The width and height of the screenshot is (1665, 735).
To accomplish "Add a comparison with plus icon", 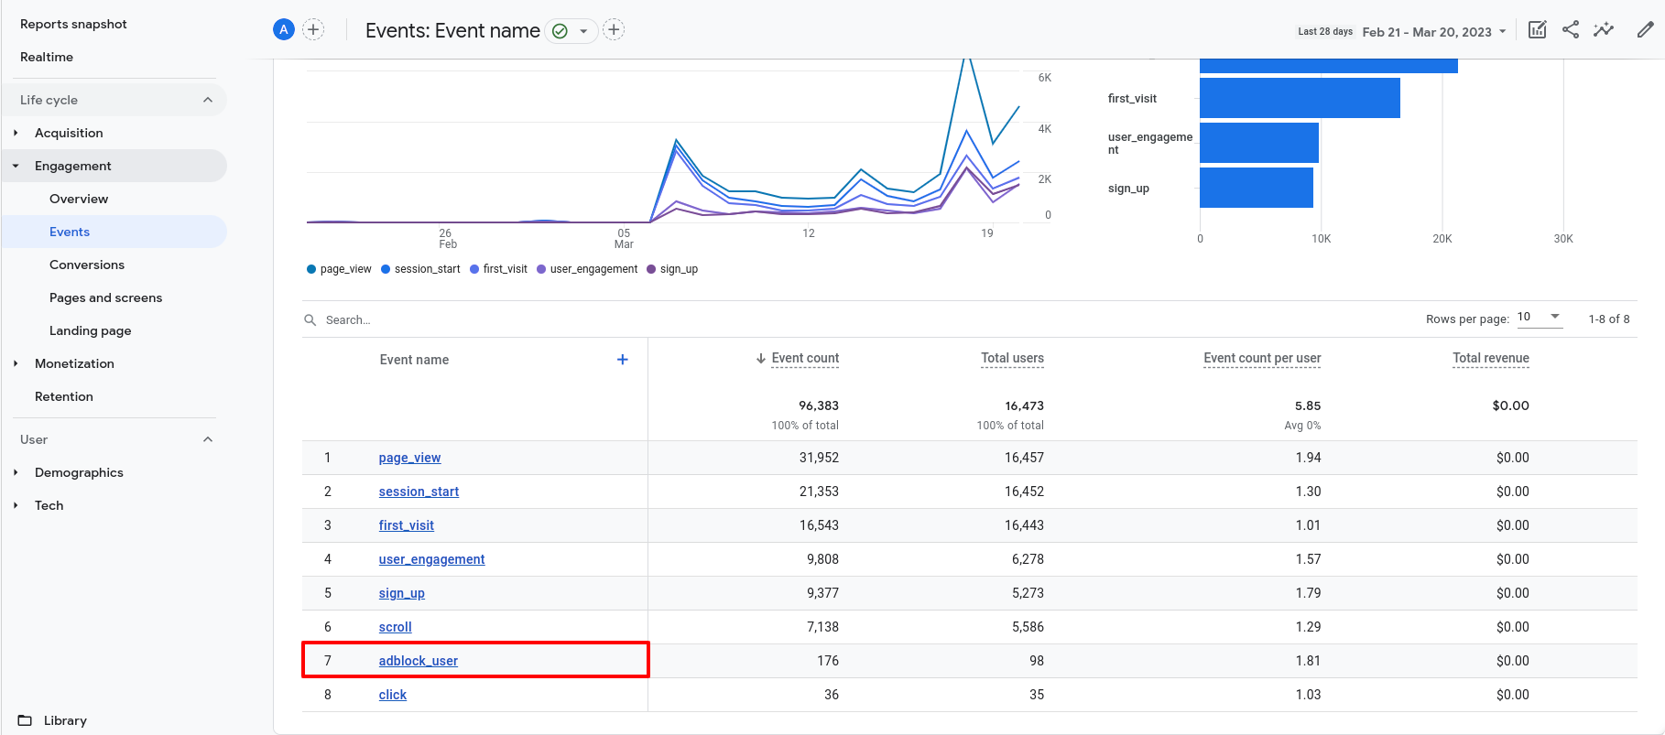I will [313, 30].
